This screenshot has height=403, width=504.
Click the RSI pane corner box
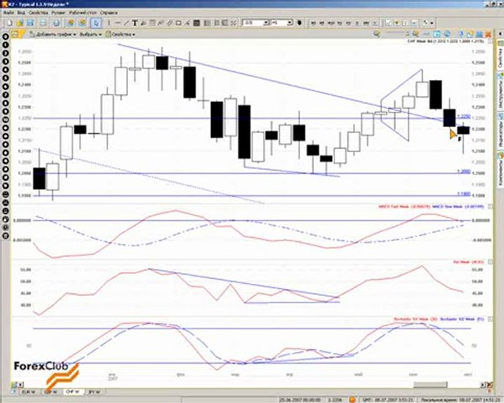pyautogui.click(x=490, y=262)
